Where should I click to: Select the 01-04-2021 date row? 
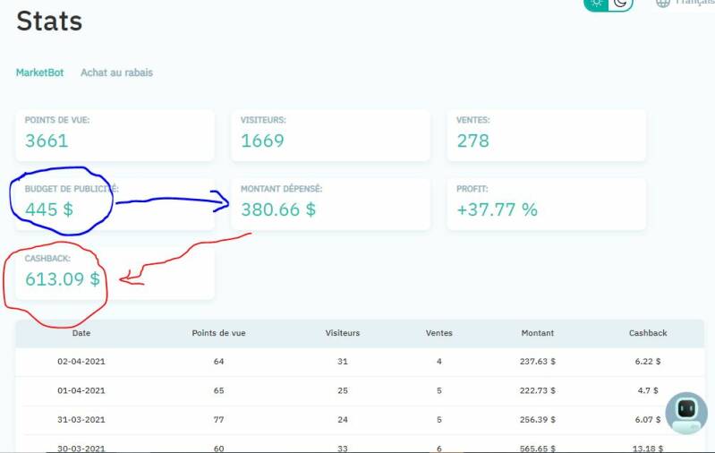(x=360, y=391)
